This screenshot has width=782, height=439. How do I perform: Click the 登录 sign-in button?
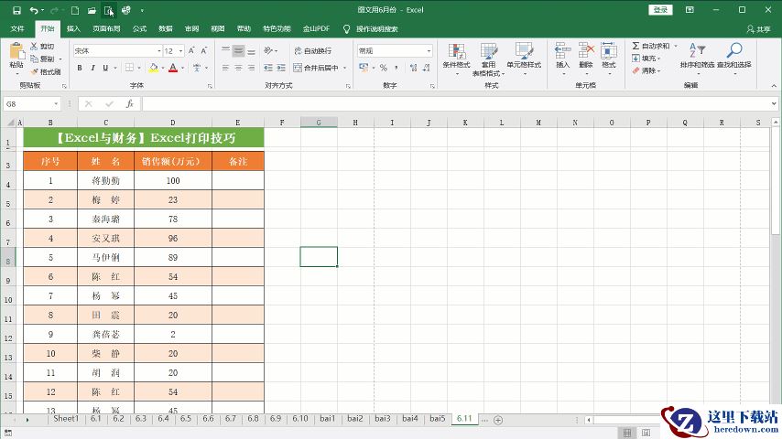click(660, 10)
